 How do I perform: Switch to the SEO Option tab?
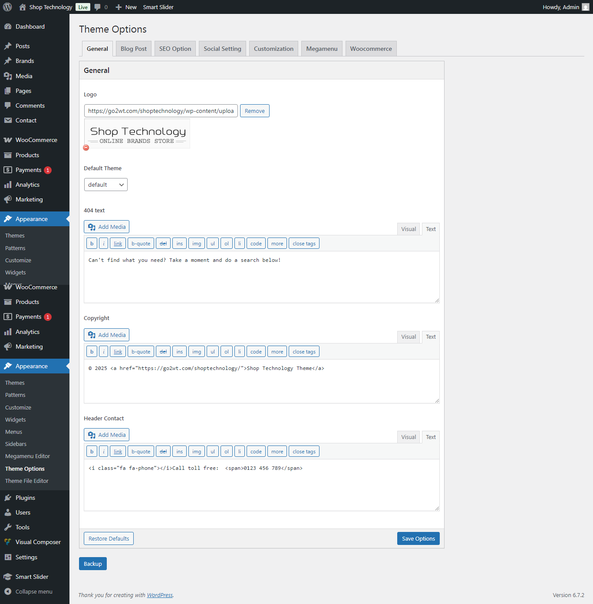[175, 49]
